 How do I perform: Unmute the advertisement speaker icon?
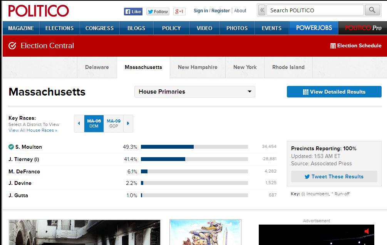click(x=367, y=231)
